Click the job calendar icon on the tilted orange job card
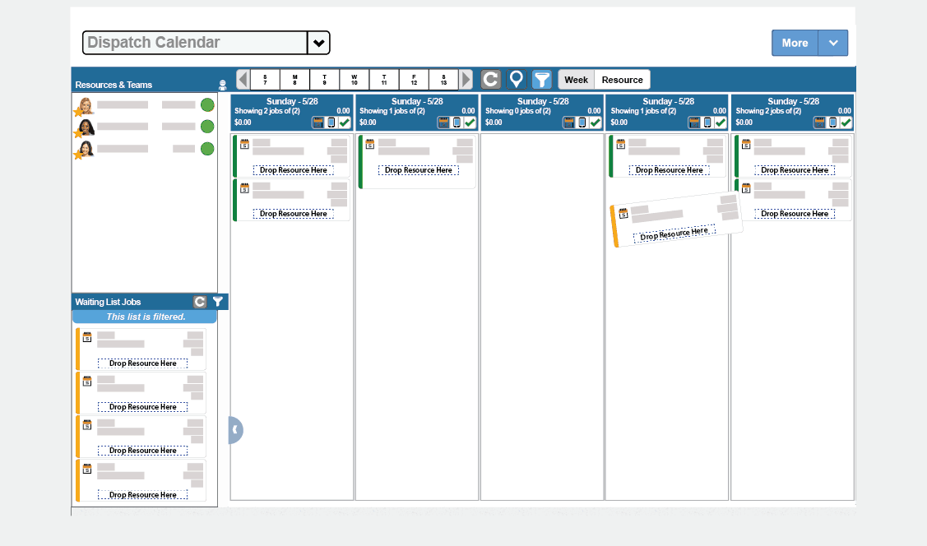 [x=623, y=214]
